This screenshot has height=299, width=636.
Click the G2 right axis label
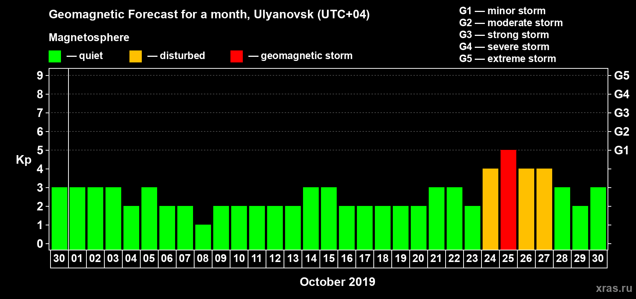click(622, 132)
